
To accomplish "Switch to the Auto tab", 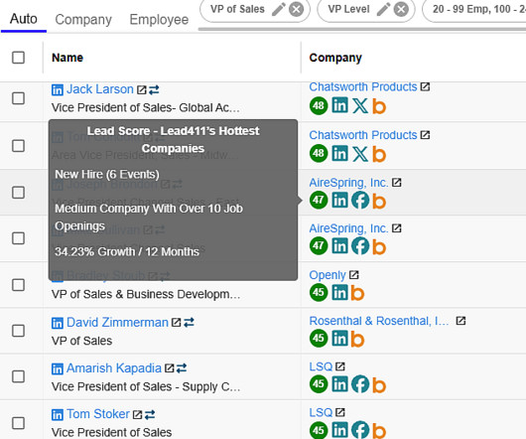I will [24, 19].
